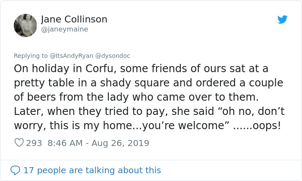Viewport: 302px width, 181px height.
Task: Click the 293 likes count
Action: [34, 143]
